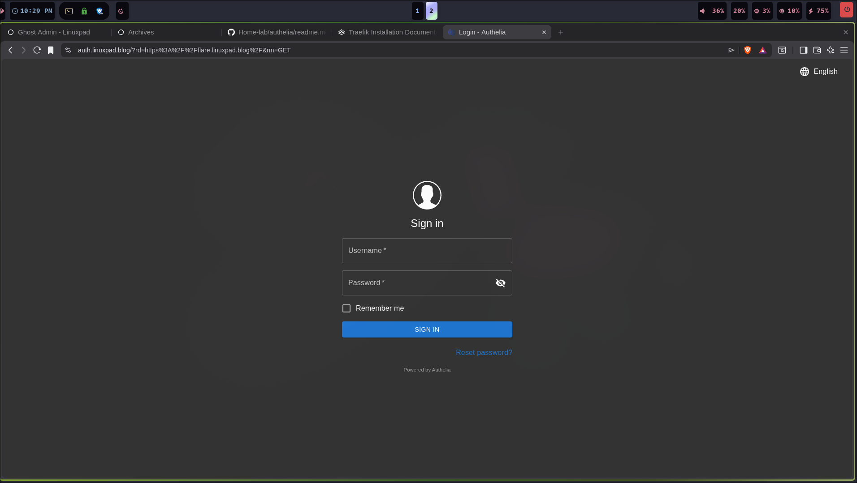Screen dimensions: 857x483
Task: Toggle night mode moon icon in panel
Action: tap(121, 11)
